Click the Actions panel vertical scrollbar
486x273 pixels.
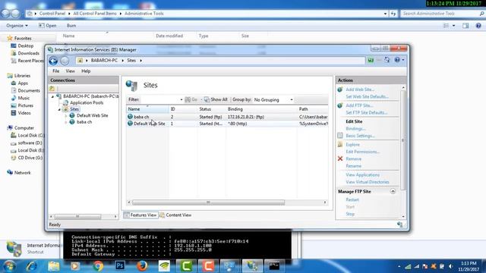[x=403, y=140]
